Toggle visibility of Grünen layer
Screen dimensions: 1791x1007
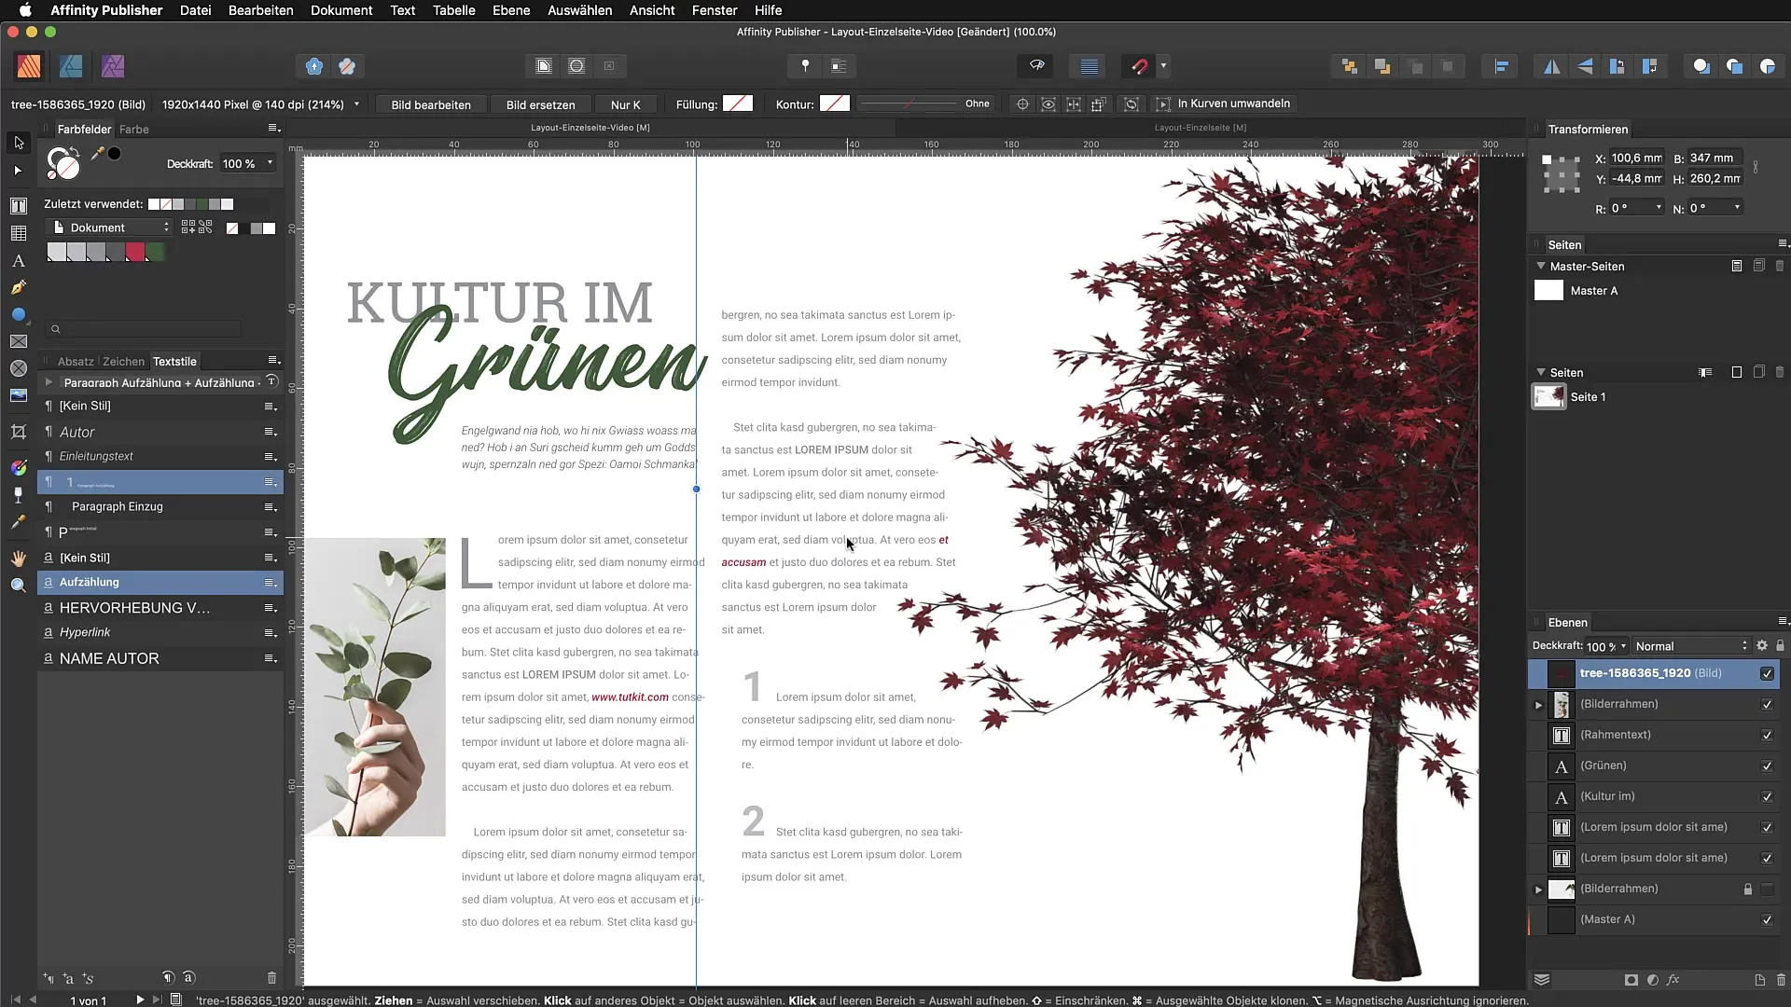coord(1767,766)
